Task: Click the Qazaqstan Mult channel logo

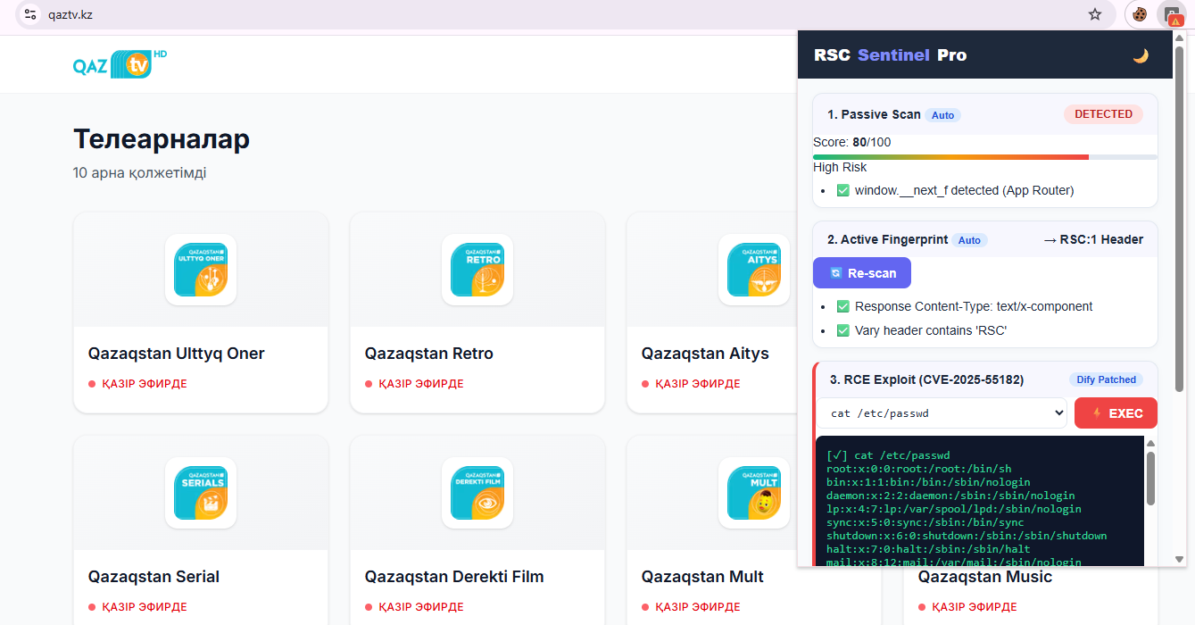Action: 754,493
